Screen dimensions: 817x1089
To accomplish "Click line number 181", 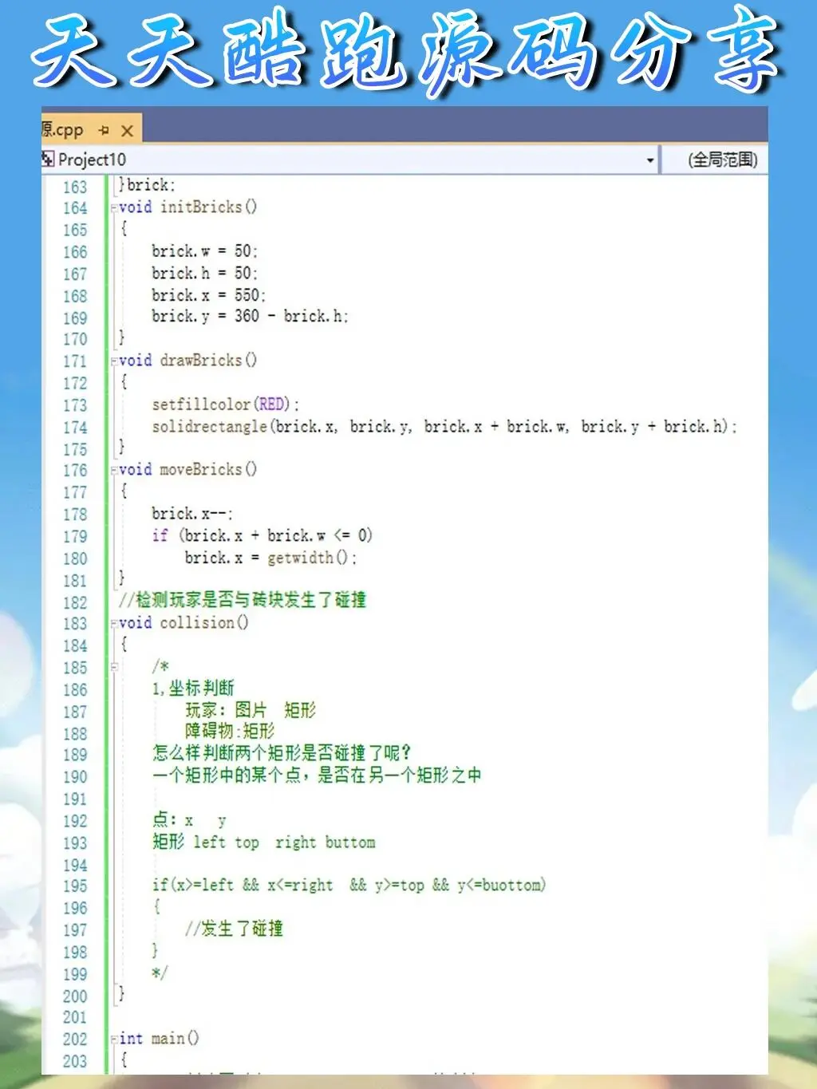I will [x=75, y=581].
